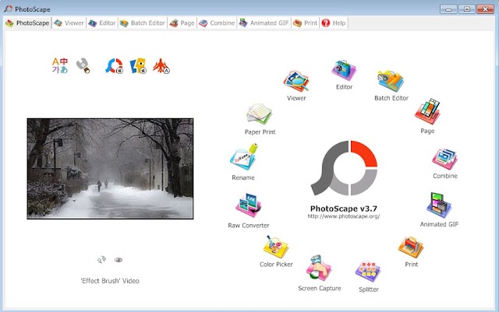Viewport: 499px width, 312px height.
Task: Click the refresh arrows under the photo
Action: click(x=101, y=260)
